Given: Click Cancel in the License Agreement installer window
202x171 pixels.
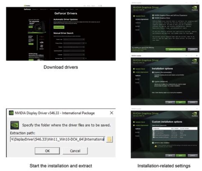Looking at the screenshot, I should tap(193, 49).
